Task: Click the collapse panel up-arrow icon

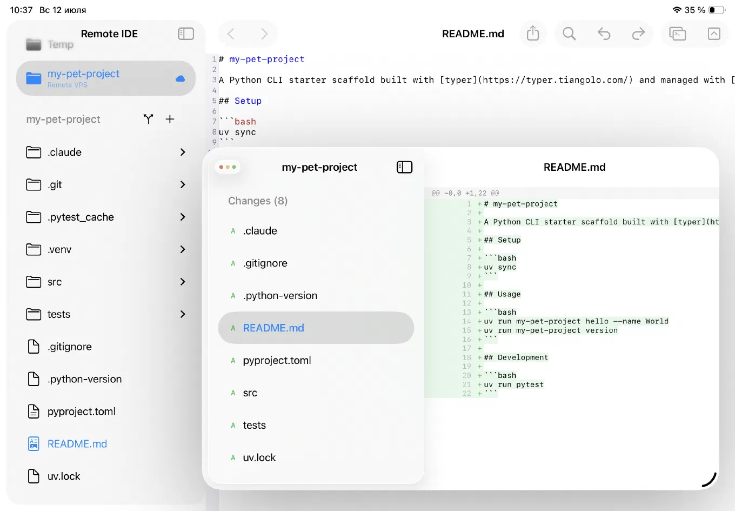Action: pos(714,34)
